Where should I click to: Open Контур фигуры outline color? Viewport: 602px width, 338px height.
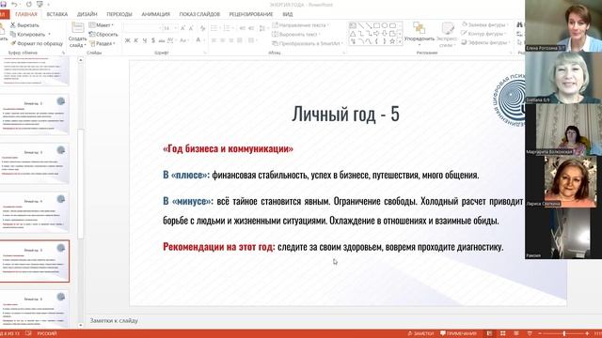tap(483, 34)
